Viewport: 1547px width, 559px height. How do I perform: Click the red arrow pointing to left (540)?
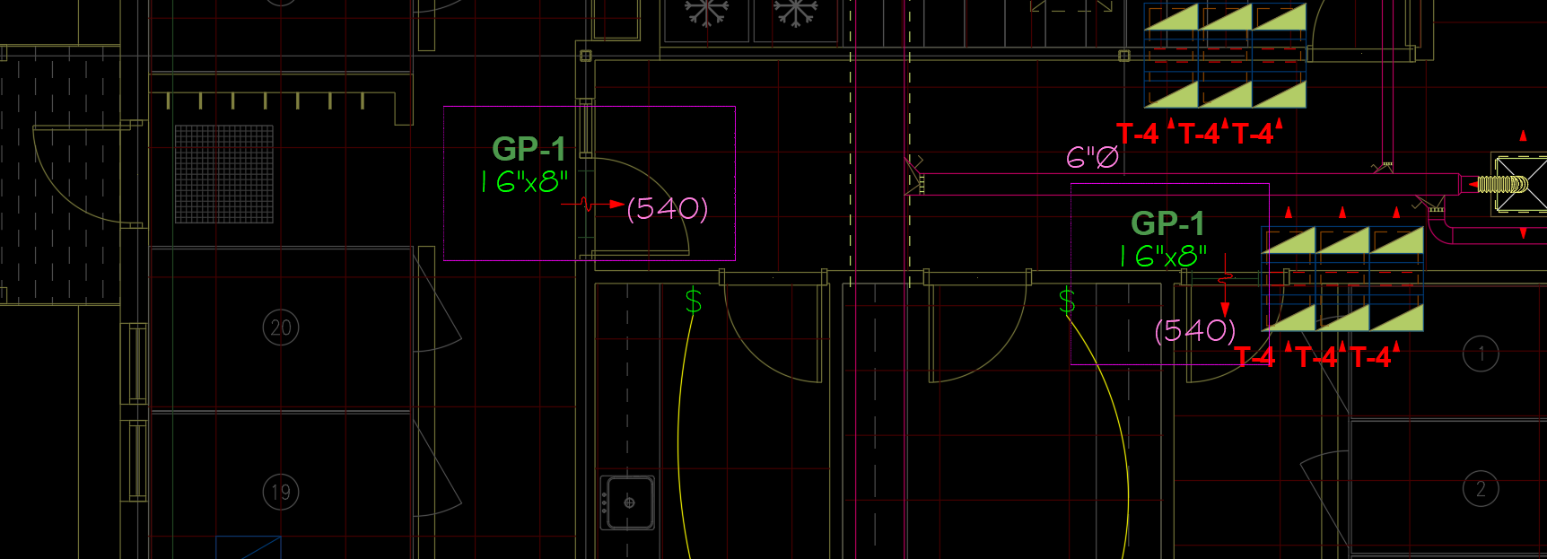pyautogui.click(x=616, y=205)
